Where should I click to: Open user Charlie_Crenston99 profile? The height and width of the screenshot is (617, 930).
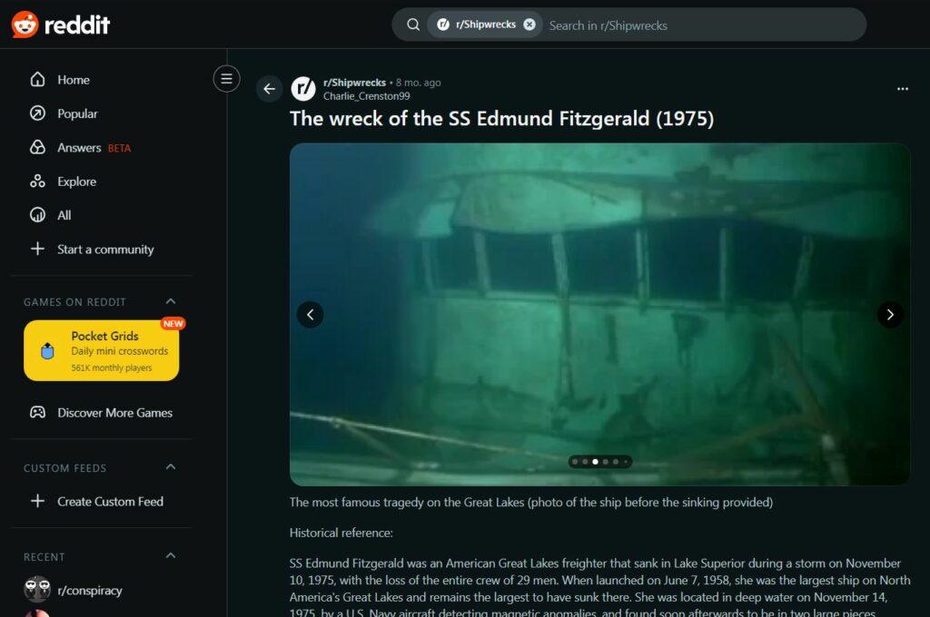366,96
